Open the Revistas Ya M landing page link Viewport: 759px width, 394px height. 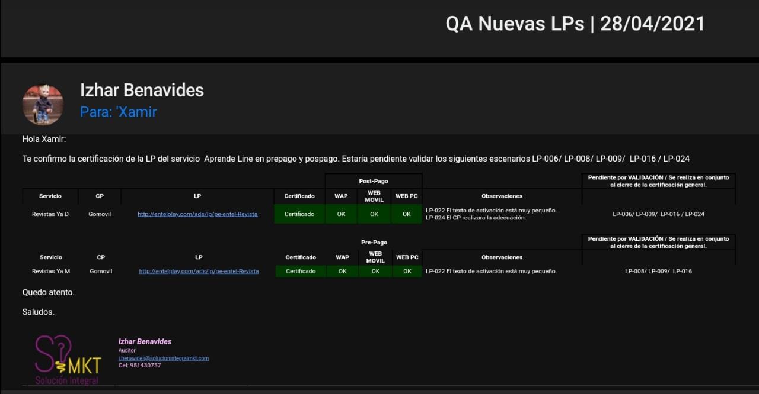(199, 272)
